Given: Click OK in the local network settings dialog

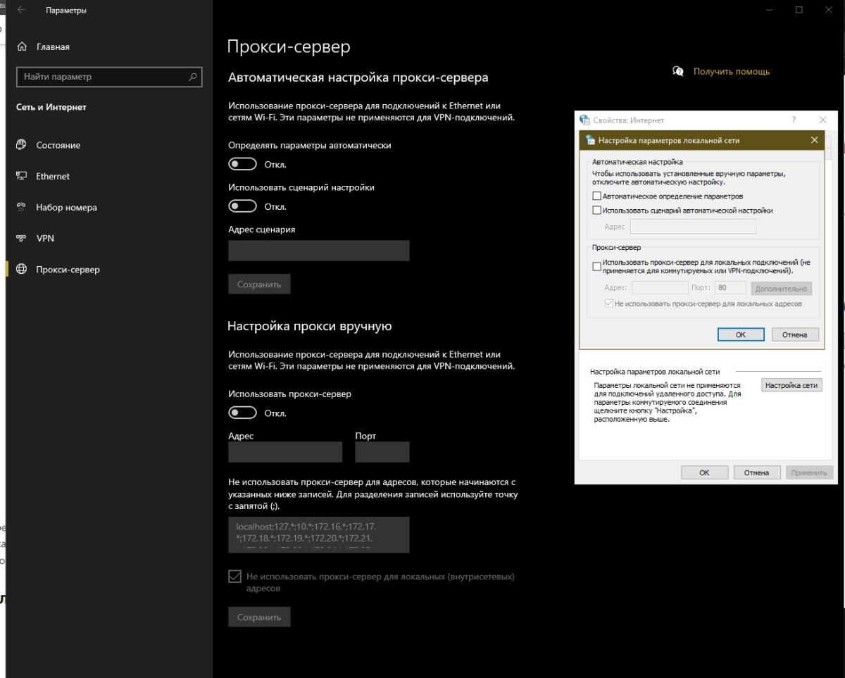Looking at the screenshot, I should point(741,334).
